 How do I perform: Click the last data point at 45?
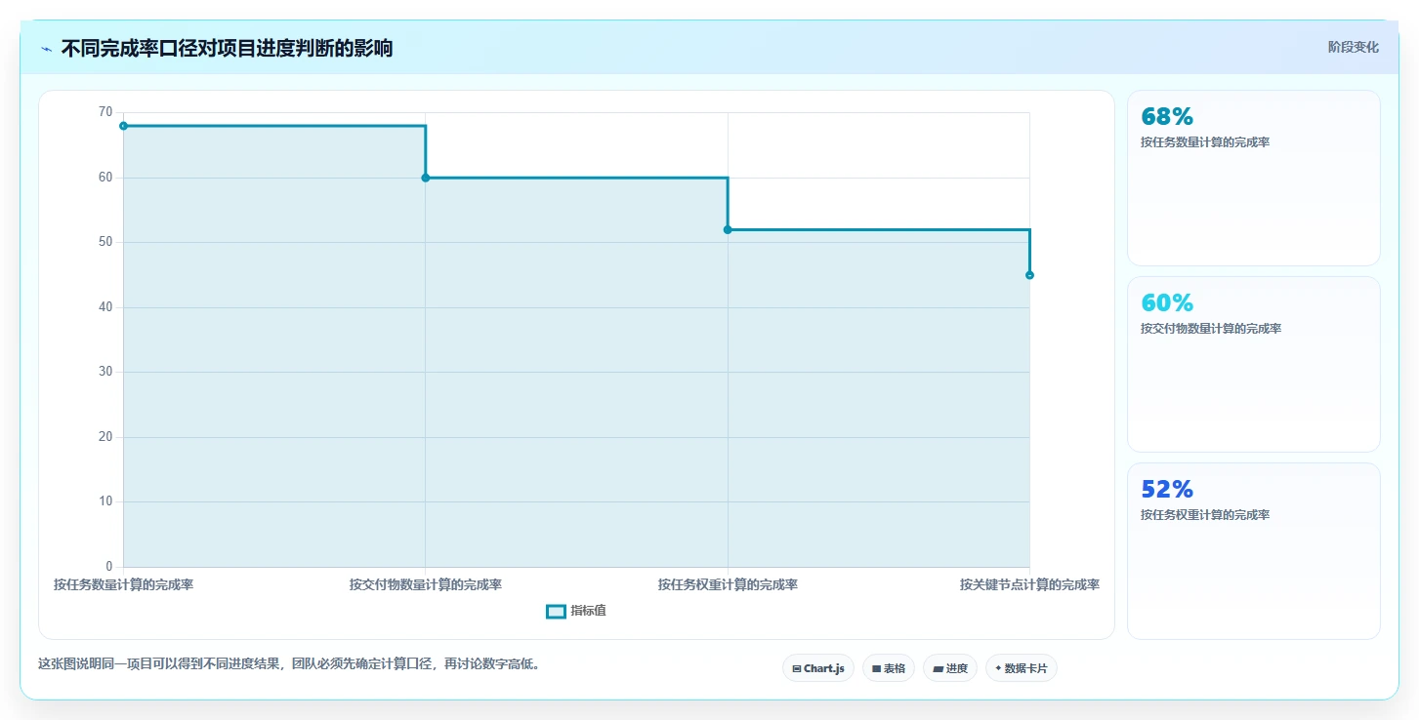tap(1029, 275)
